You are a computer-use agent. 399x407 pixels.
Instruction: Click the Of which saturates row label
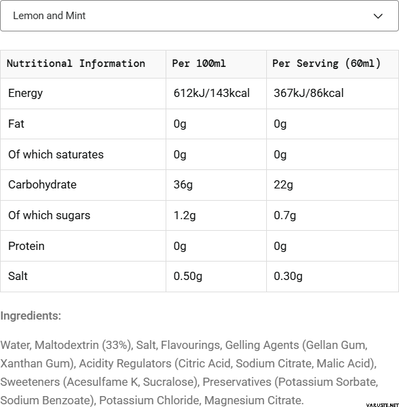click(x=56, y=154)
